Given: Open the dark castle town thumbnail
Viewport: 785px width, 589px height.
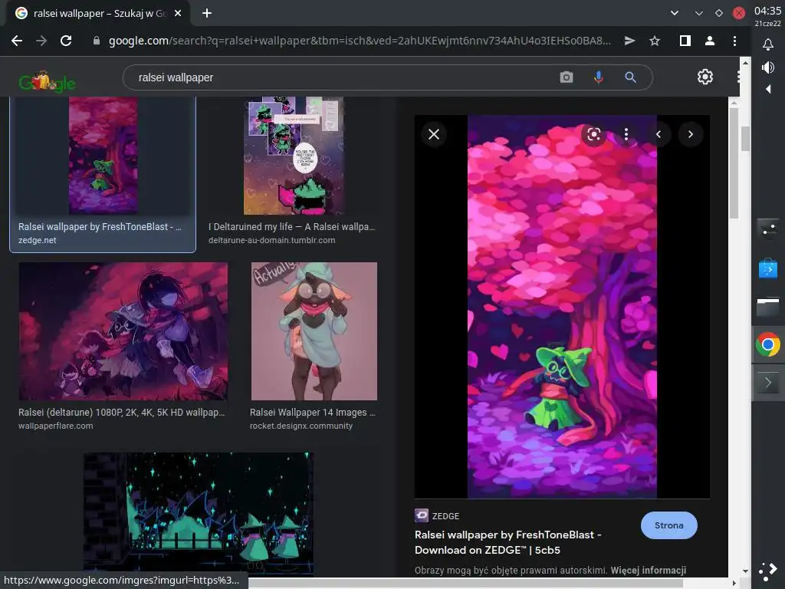Looking at the screenshot, I should click(x=199, y=513).
